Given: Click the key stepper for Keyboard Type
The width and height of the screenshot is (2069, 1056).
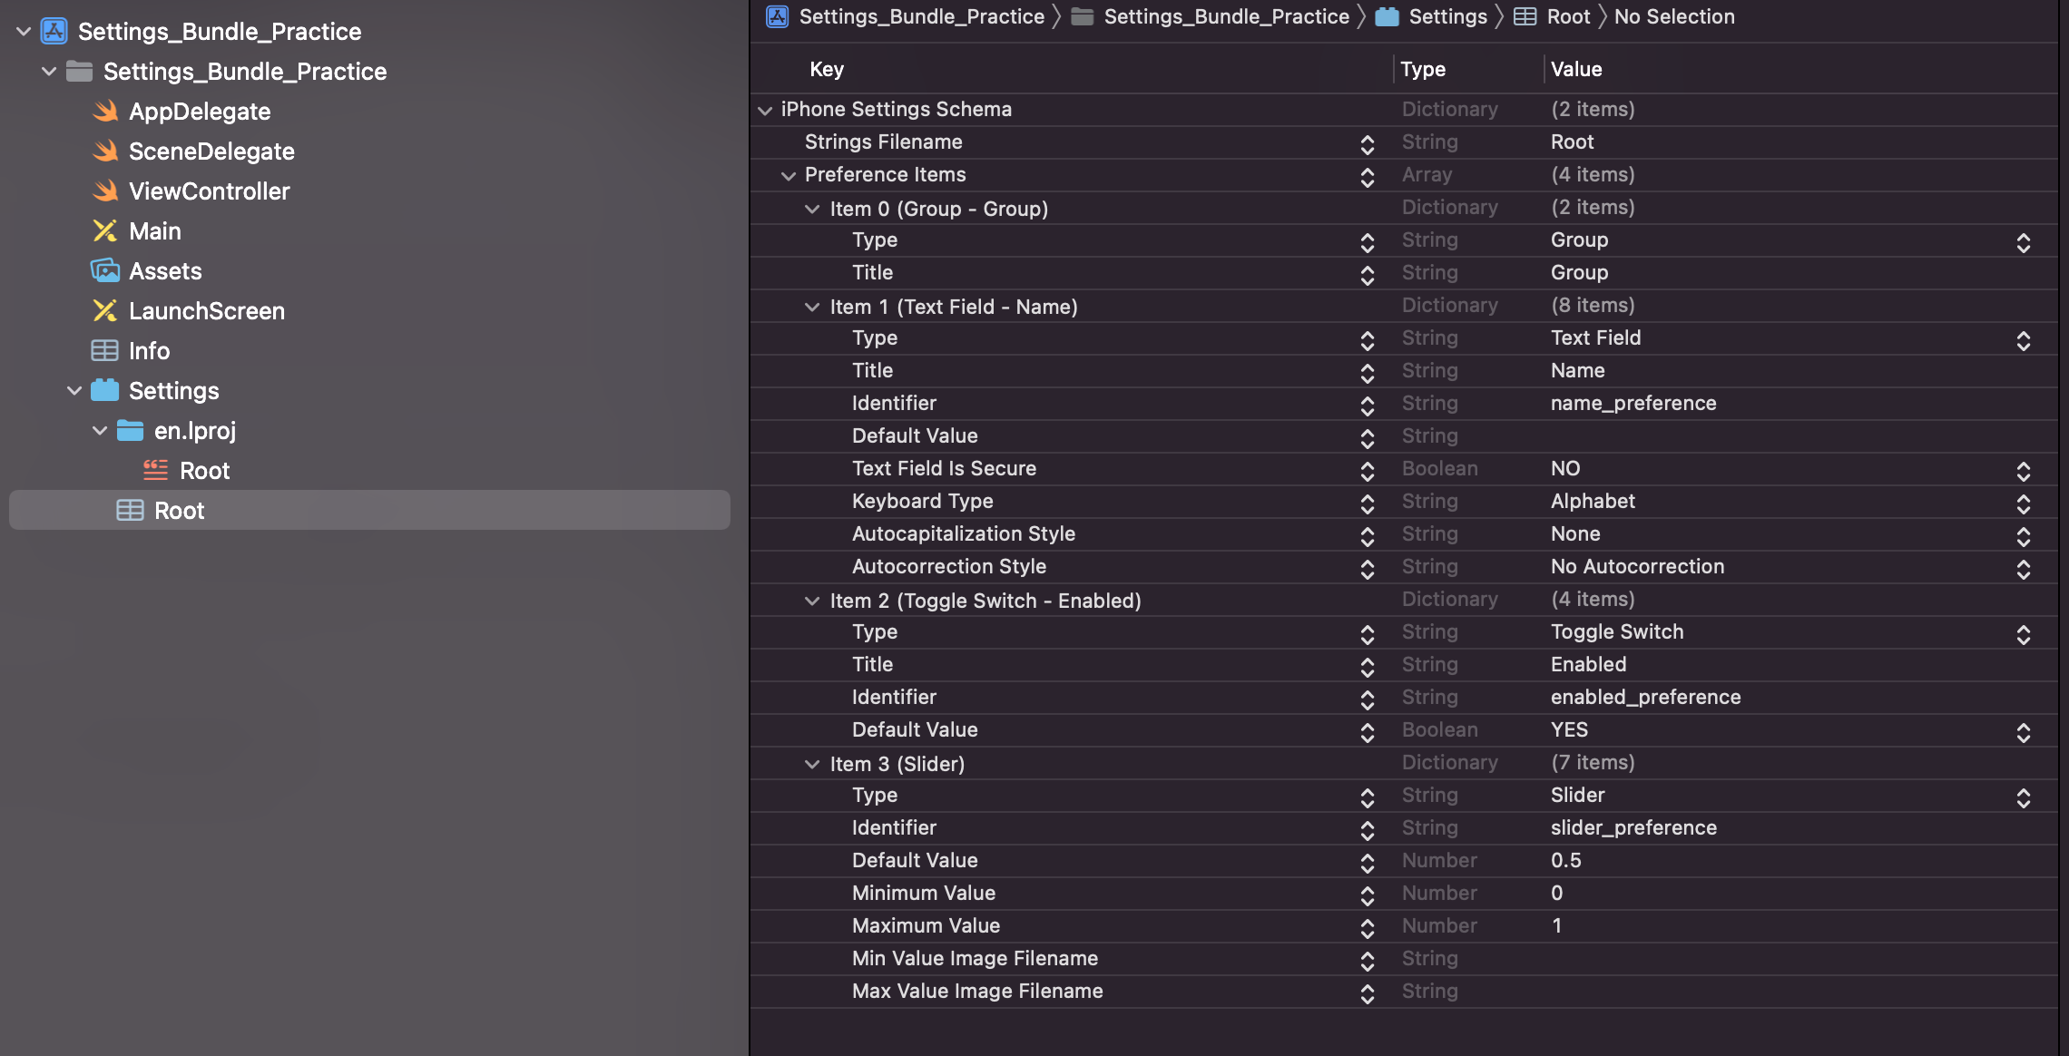Looking at the screenshot, I should tap(1368, 504).
